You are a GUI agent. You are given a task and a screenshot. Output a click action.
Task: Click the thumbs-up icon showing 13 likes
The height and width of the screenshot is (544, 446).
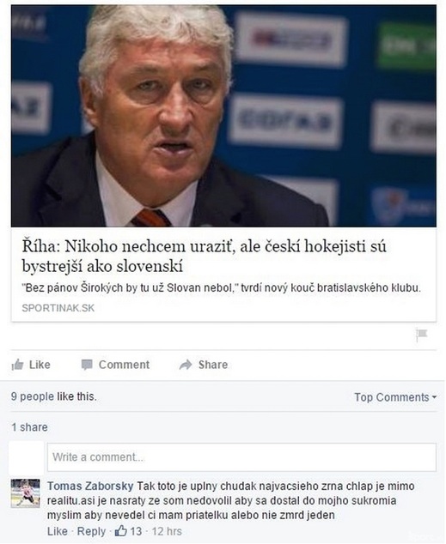(120, 531)
